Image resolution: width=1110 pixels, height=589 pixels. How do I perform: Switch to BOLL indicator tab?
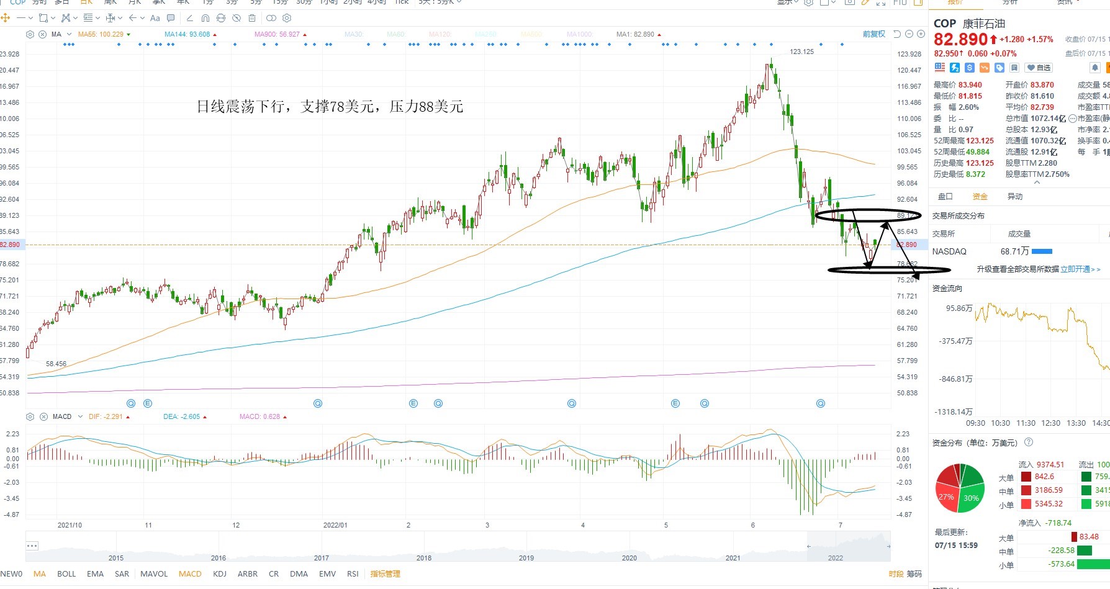tap(66, 574)
